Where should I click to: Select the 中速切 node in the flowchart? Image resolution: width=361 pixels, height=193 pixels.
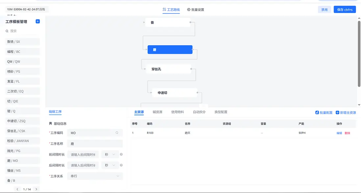point(175,93)
